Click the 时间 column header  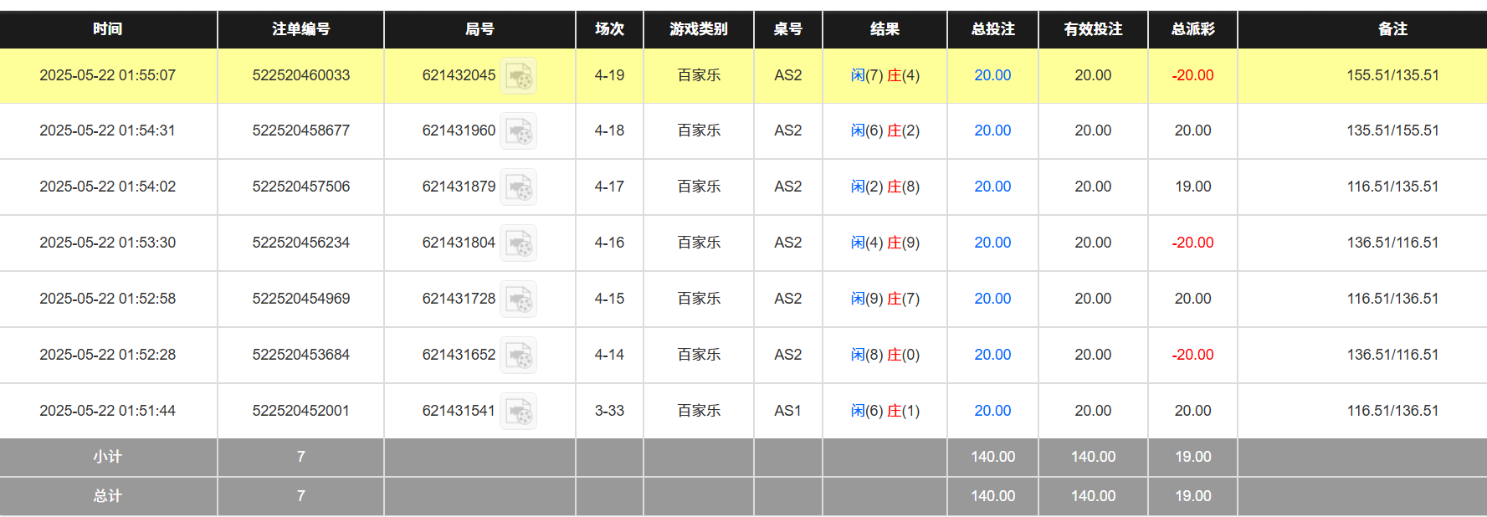pyautogui.click(x=108, y=29)
